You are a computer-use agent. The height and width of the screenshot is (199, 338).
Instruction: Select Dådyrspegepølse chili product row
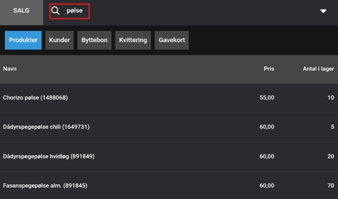[x=46, y=127]
